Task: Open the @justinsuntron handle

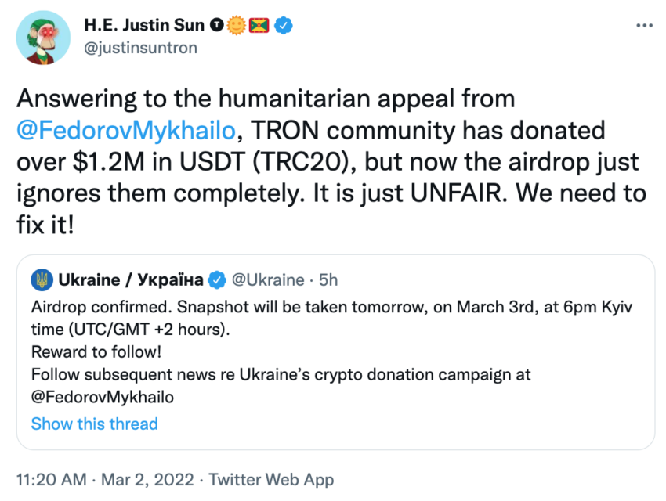Action: click(140, 48)
